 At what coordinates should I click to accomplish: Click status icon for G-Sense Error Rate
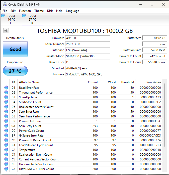coord(6,135)
